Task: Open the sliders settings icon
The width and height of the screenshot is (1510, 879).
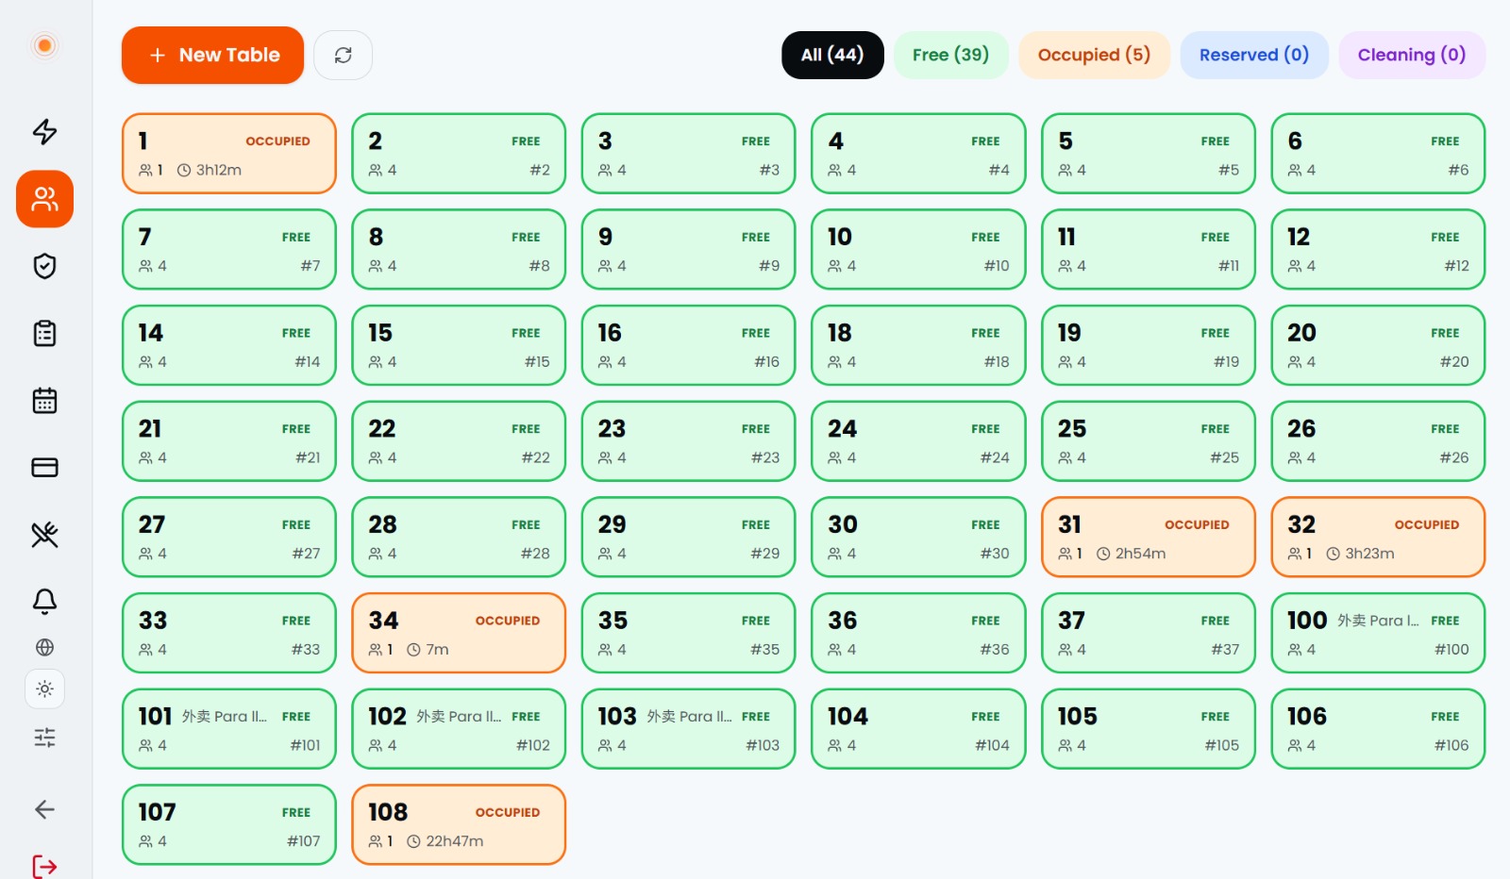Action: pyautogui.click(x=44, y=738)
